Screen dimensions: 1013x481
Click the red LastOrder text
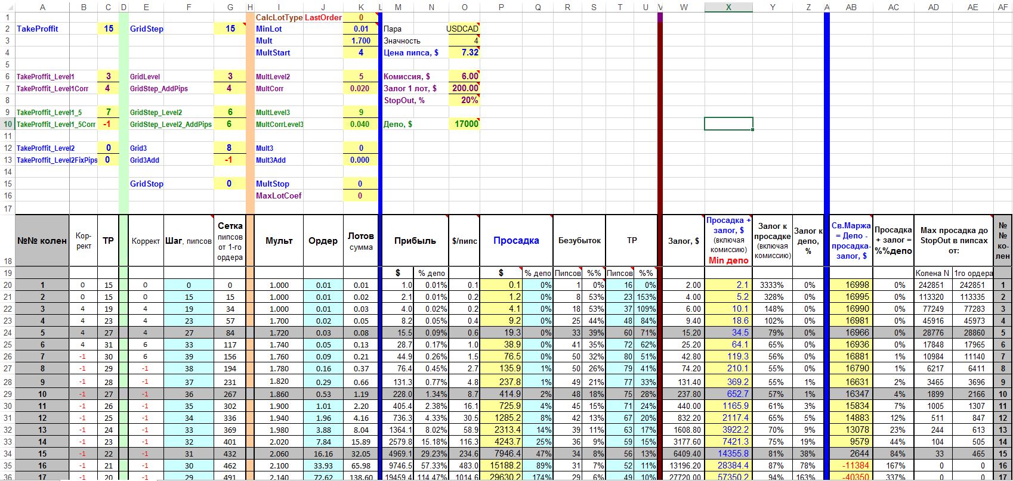323,17
